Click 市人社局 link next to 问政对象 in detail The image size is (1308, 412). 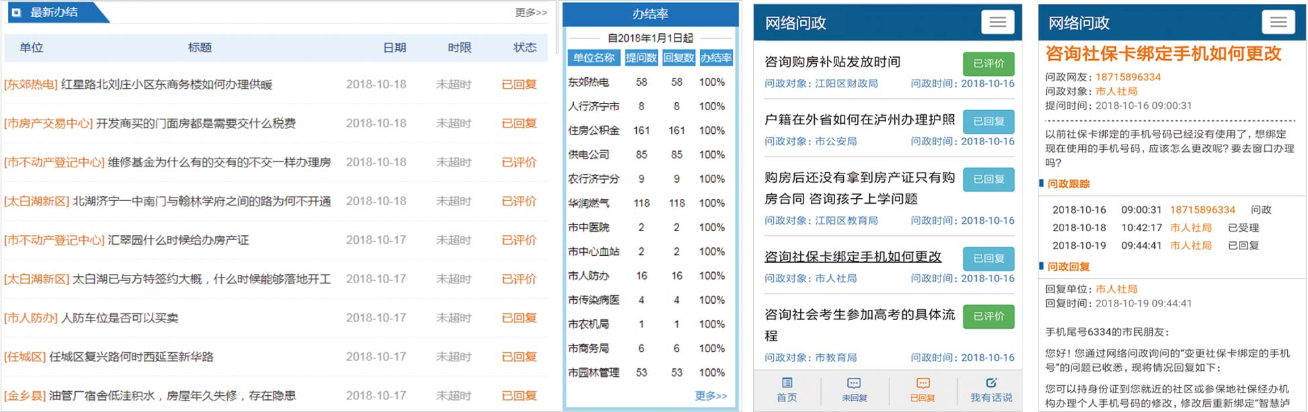(x=1117, y=91)
